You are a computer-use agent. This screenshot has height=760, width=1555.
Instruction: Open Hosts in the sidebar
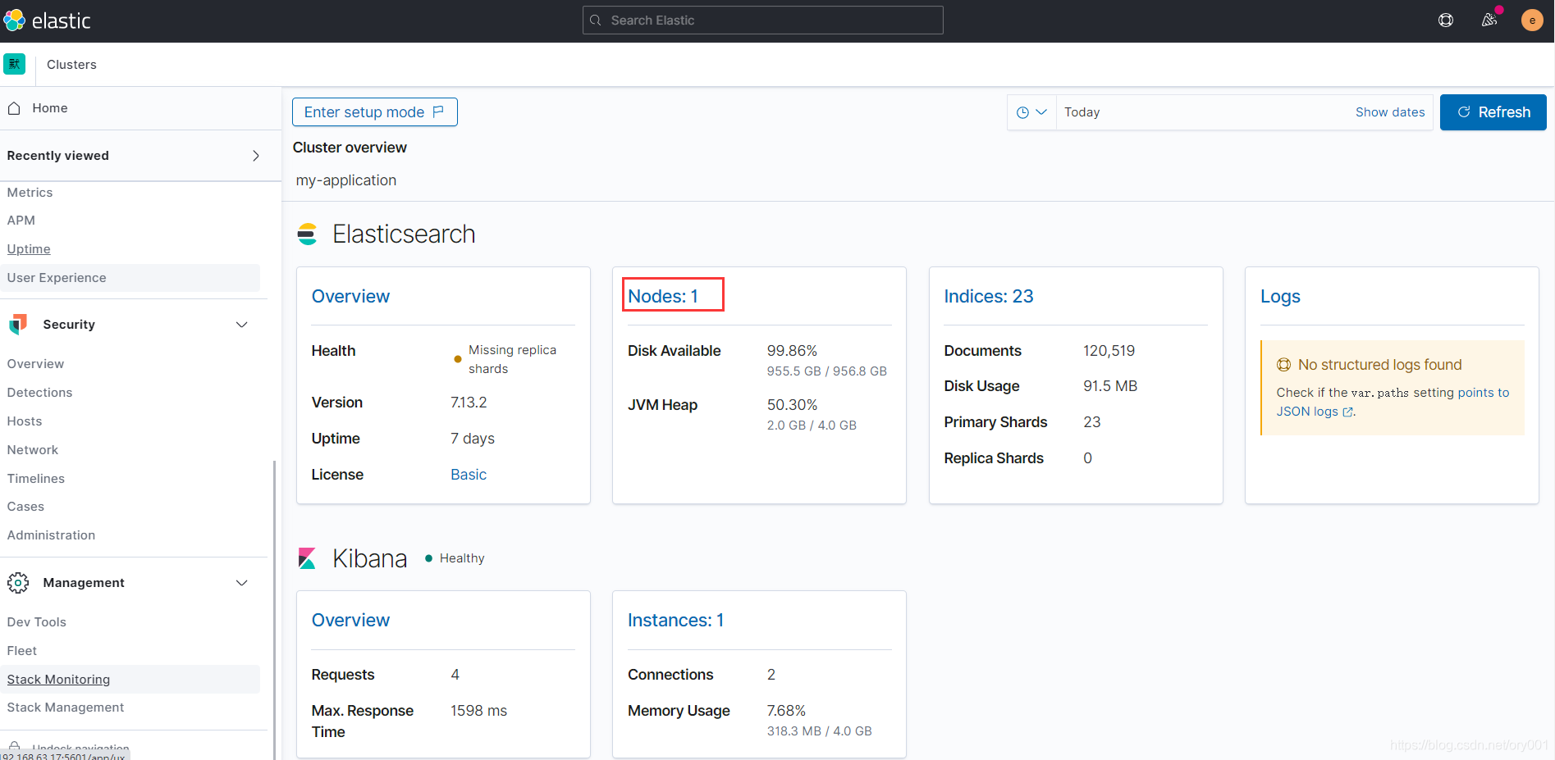pyautogui.click(x=25, y=421)
